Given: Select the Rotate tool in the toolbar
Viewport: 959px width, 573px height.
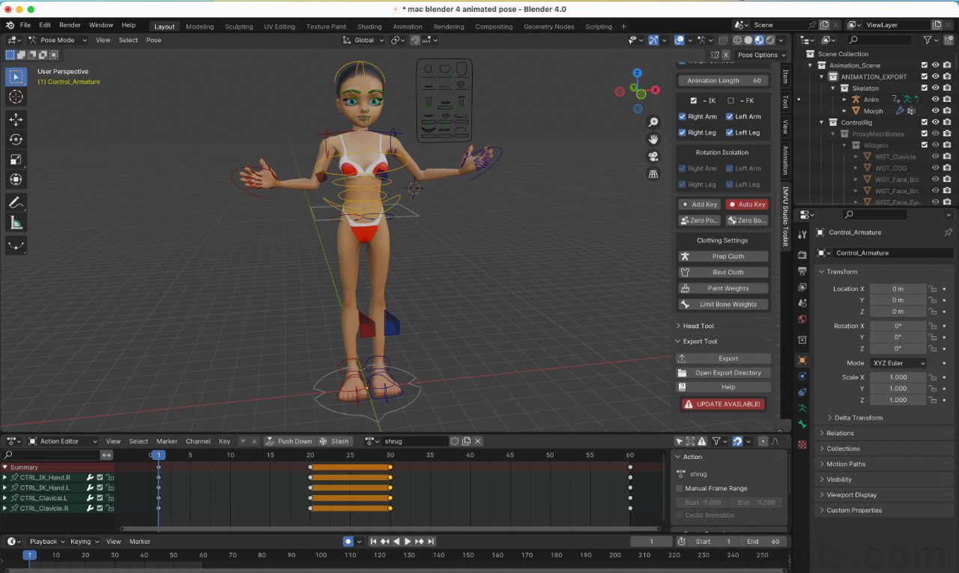Looking at the screenshot, I should pos(16,139).
